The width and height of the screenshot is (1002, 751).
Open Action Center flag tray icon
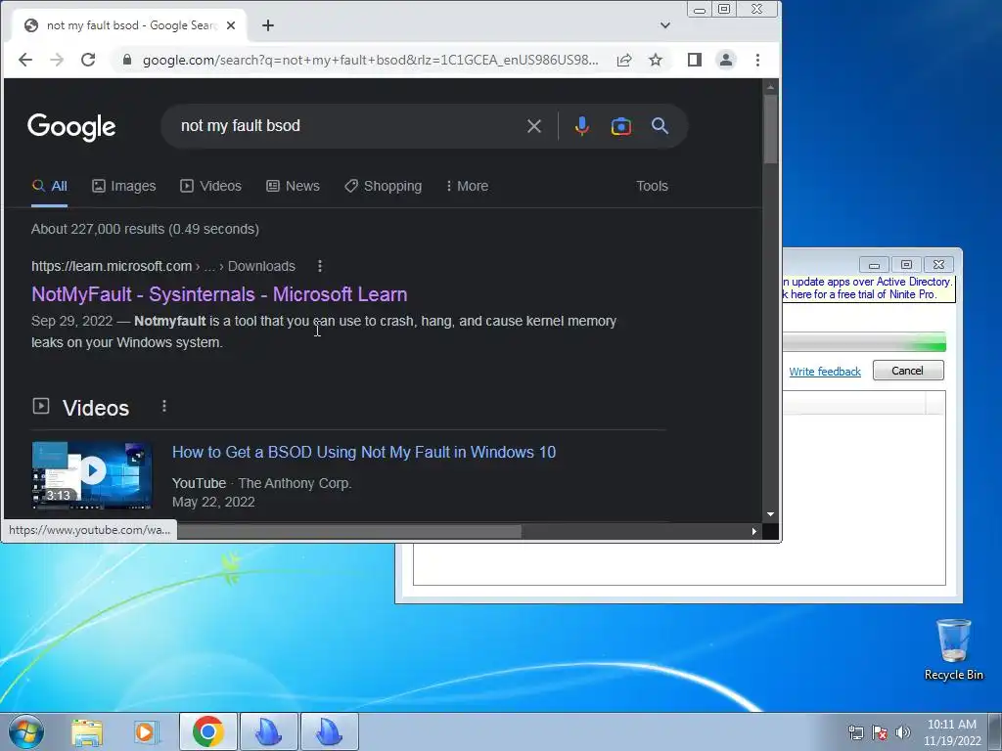[880, 732]
